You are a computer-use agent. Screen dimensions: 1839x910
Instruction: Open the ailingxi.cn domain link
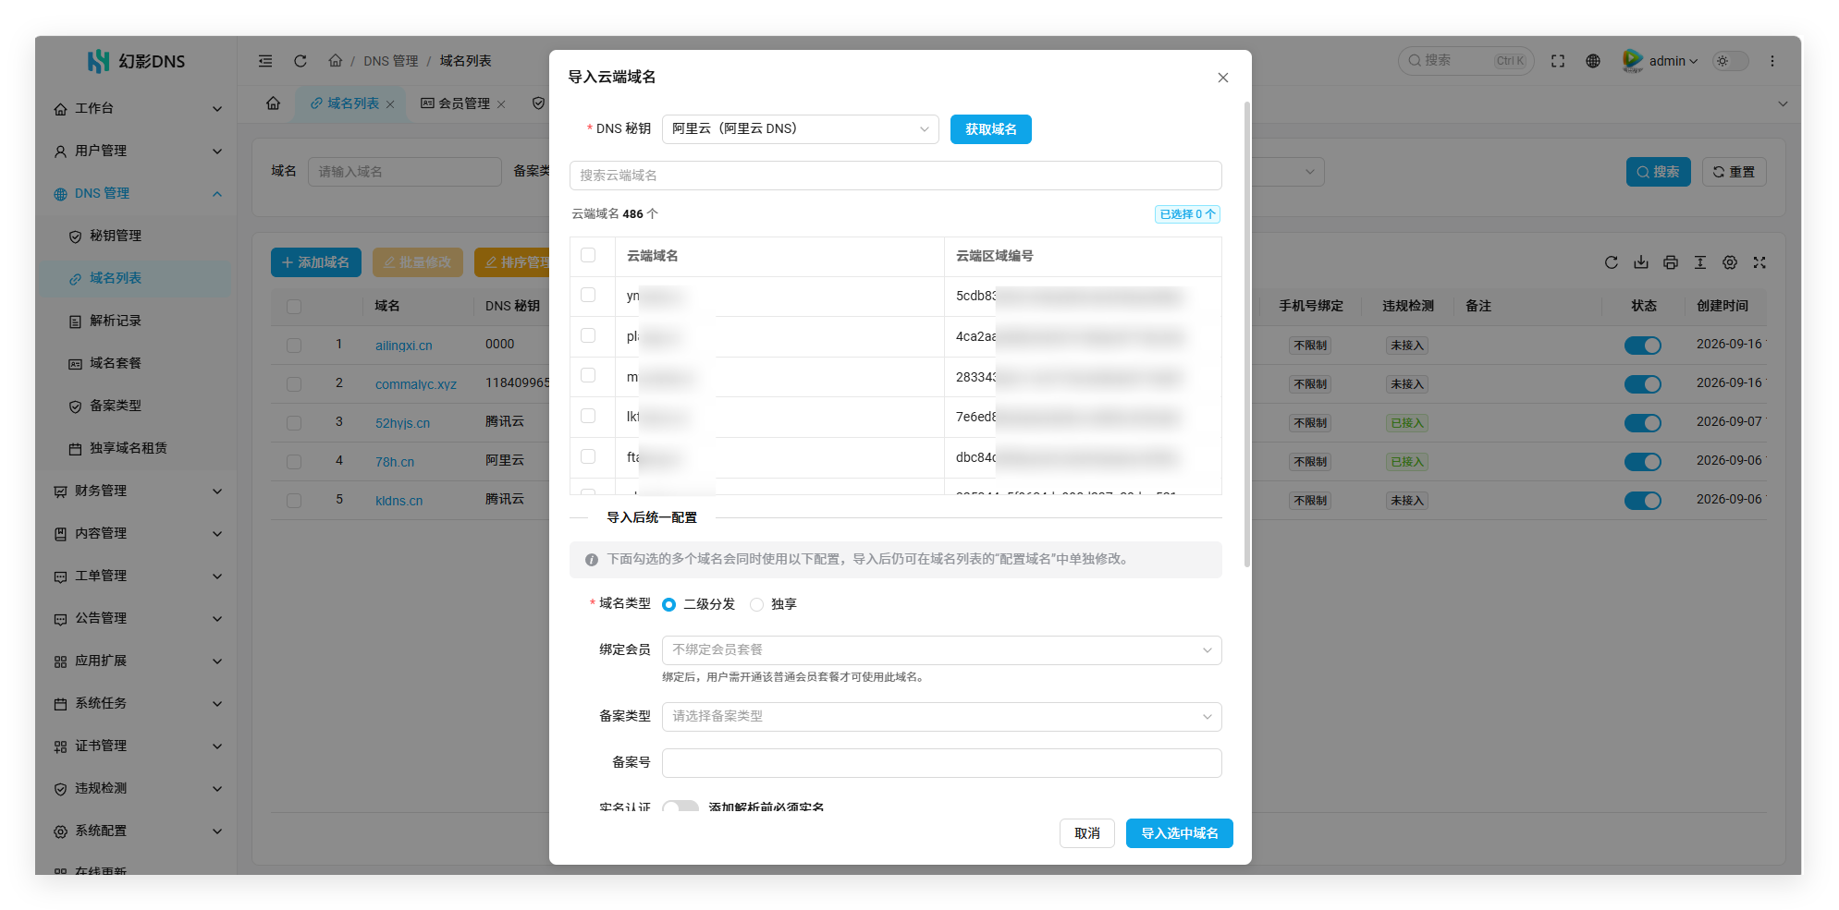(404, 346)
